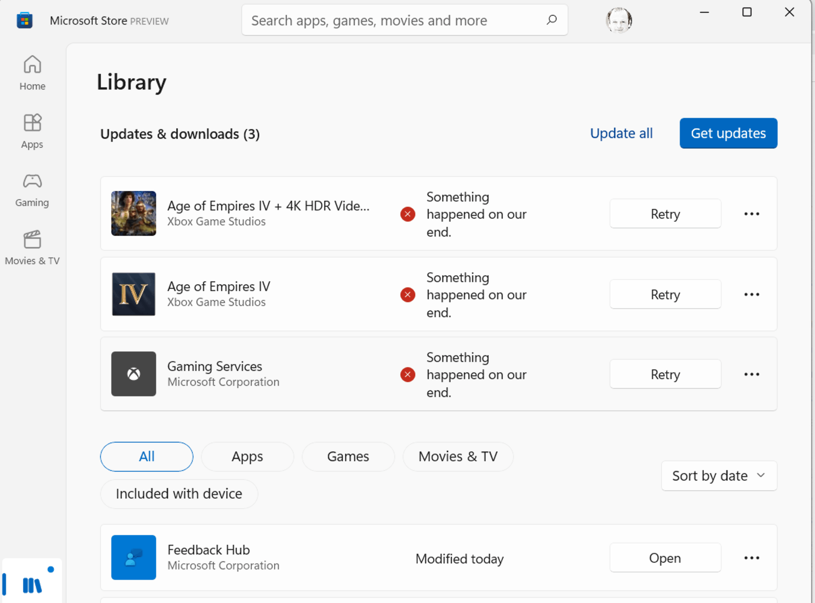Click the Get updates button
The image size is (815, 603).
[x=728, y=133]
